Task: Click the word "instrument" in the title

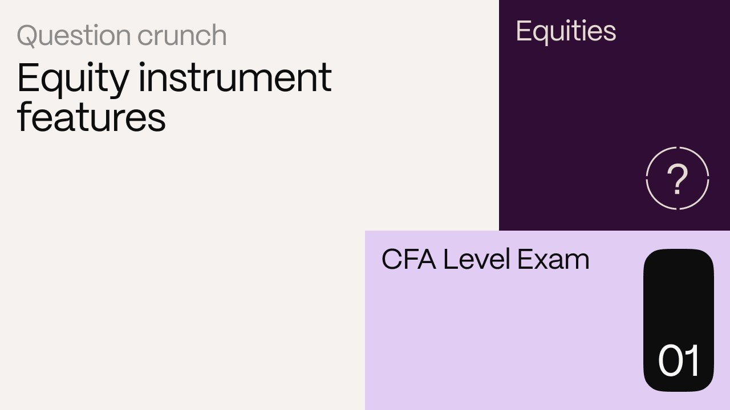Action: [235, 77]
